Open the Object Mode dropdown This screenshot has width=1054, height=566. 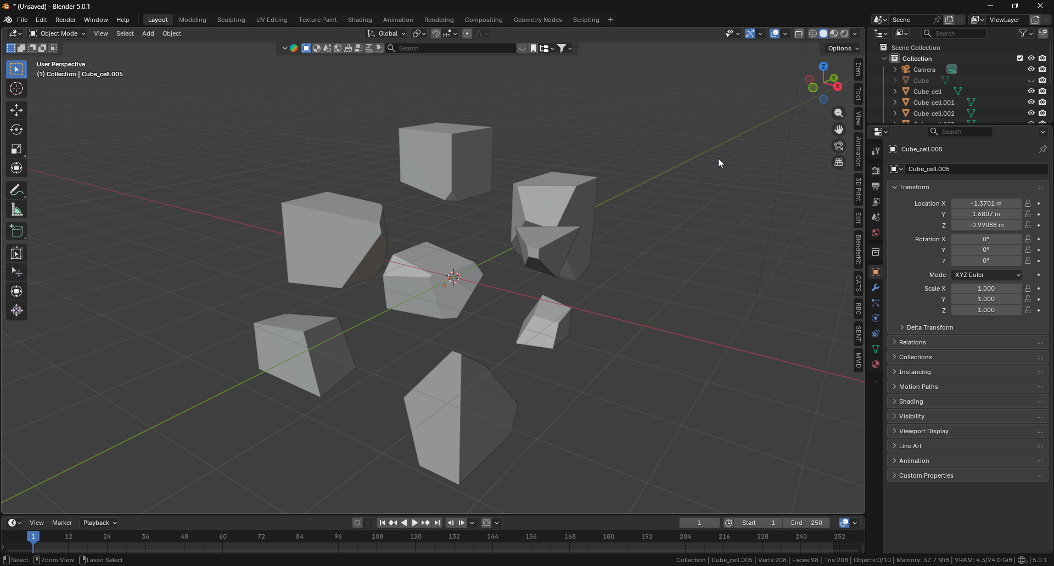[58, 33]
